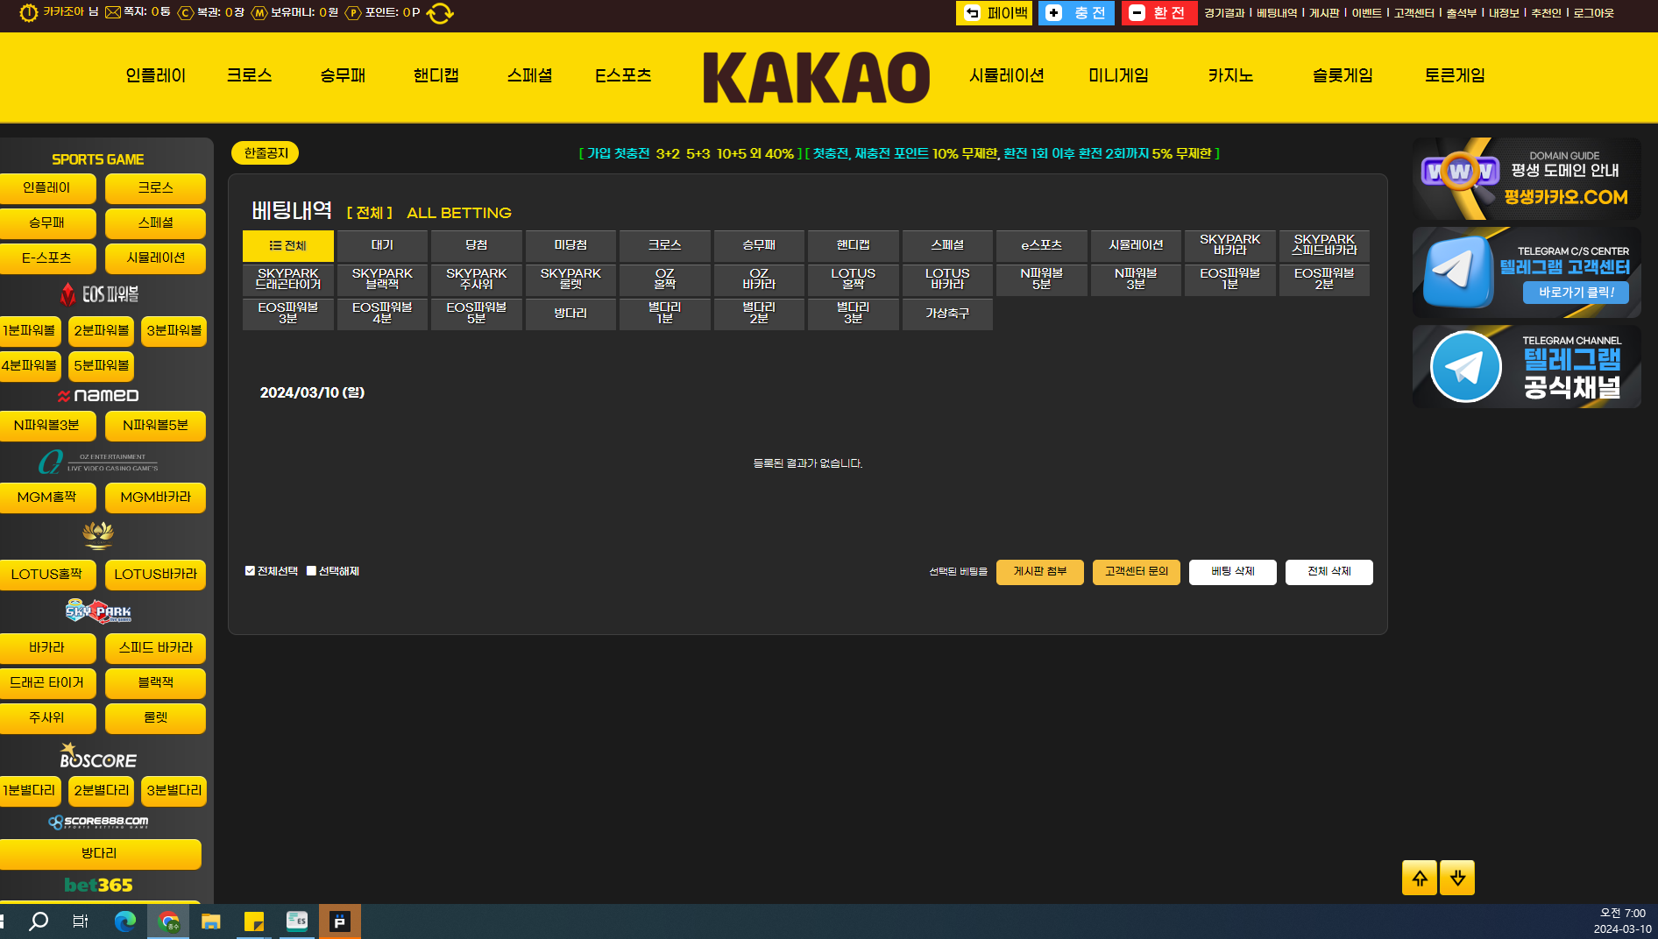
Task: Click the scroll-down arrow button
Action: pos(1457,878)
